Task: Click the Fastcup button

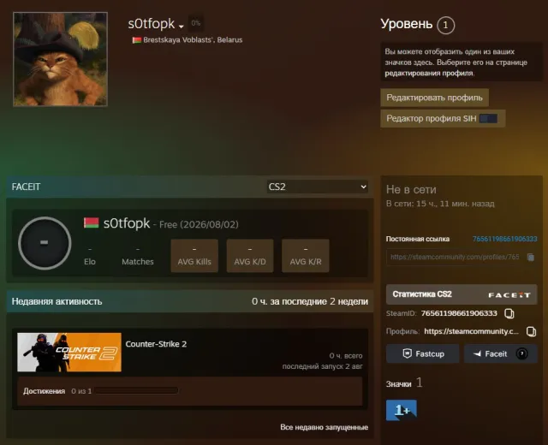Action: pos(422,353)
